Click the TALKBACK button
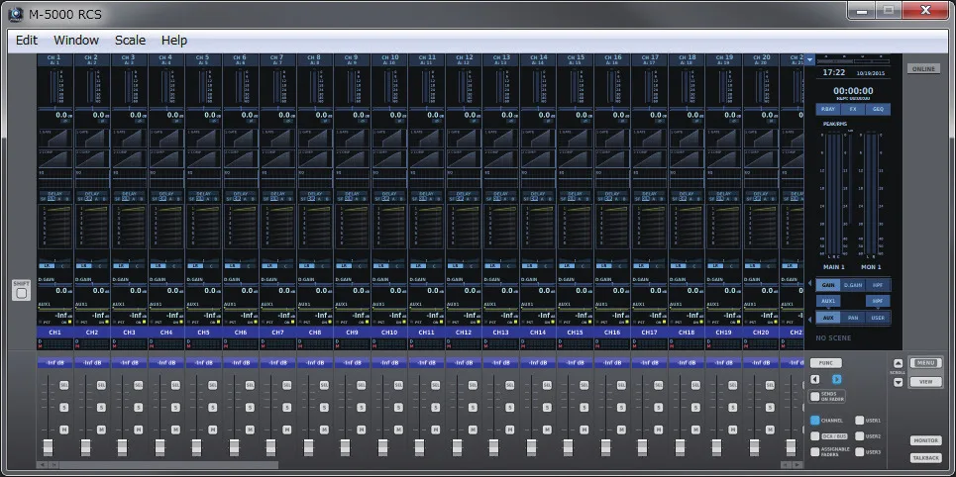 [x=926, y=457]
